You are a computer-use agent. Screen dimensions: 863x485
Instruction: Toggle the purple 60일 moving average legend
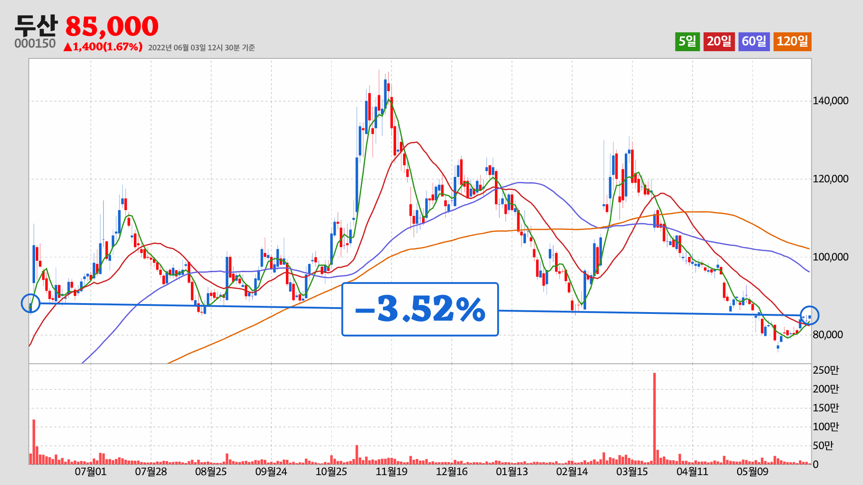[754, 41]
